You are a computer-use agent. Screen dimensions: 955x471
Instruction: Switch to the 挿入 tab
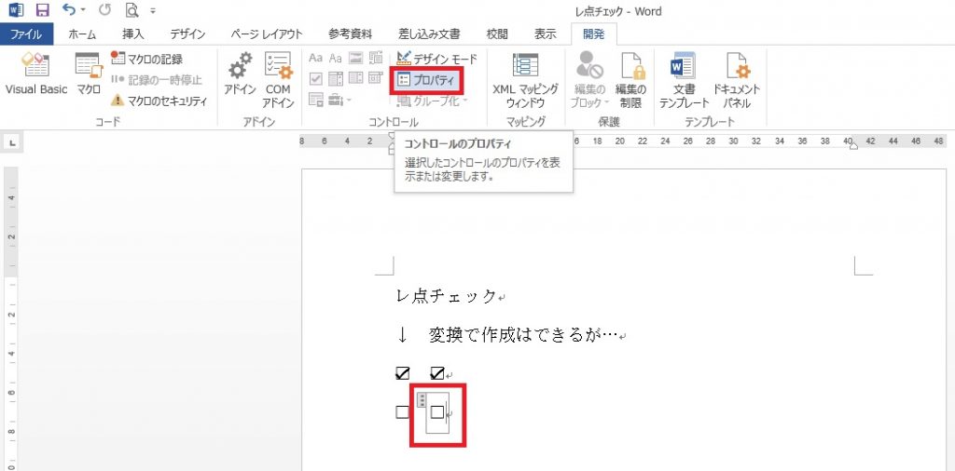point(132,34)
